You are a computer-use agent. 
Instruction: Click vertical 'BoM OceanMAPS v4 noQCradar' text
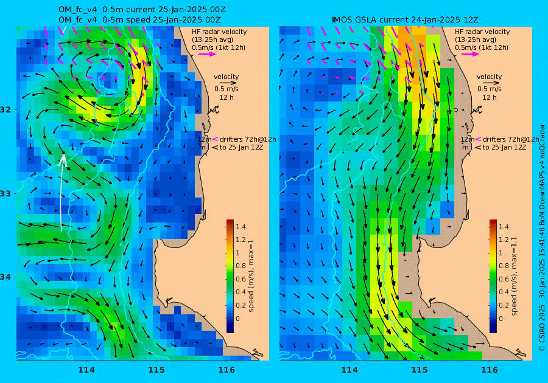tap(542, 174)
